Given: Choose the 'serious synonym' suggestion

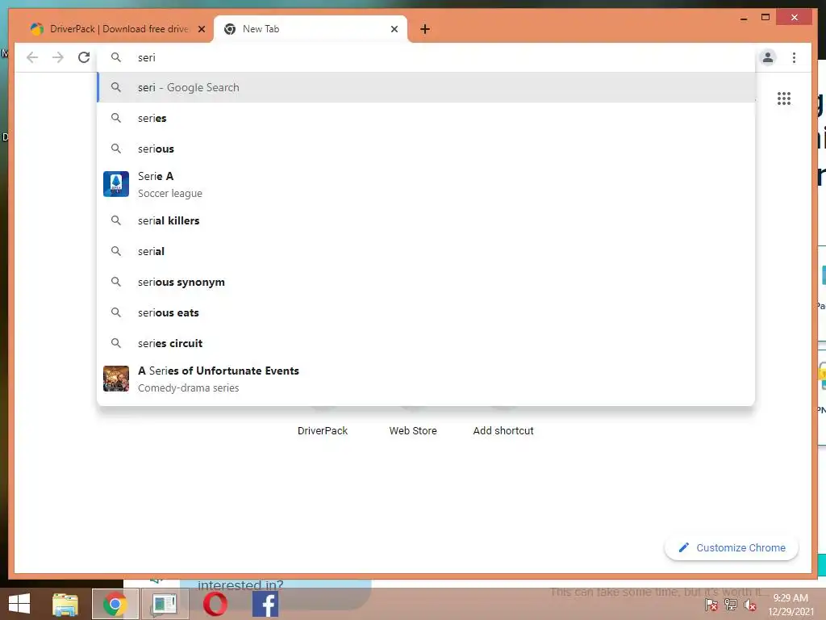Looking at the screenshot, I should pos(426,282).
